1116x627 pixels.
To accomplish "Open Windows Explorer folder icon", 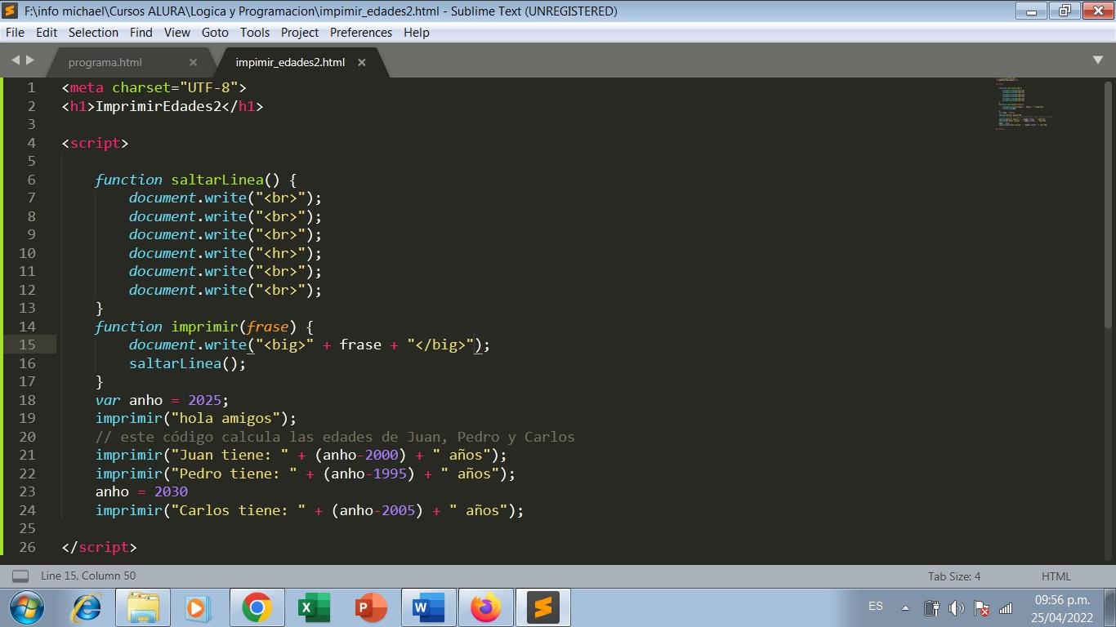I will (143, 608).
